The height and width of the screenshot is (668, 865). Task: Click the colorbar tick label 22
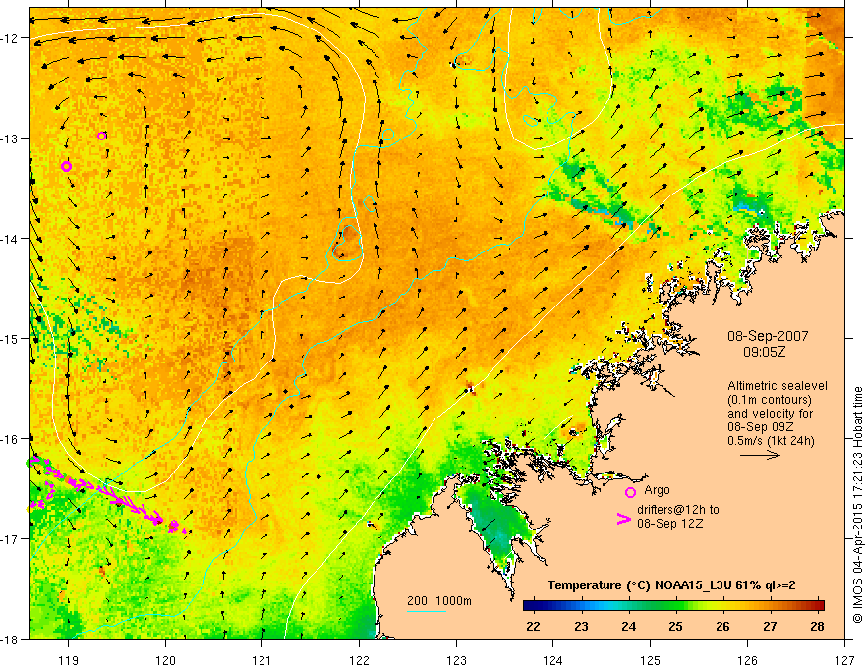[533, 626]
